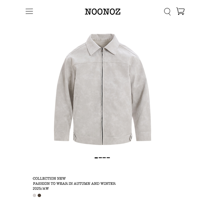Image resolution: width=205 pixels, height=205 pixels.
Task: Choose the dark brown color swatch
Action: point(39,195)
